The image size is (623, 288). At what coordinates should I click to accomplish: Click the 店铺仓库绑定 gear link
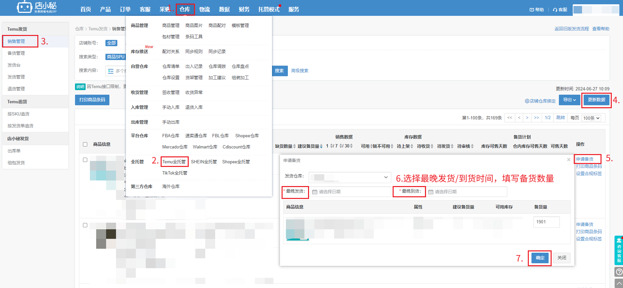pyautogui.click(x=540, y=101)
